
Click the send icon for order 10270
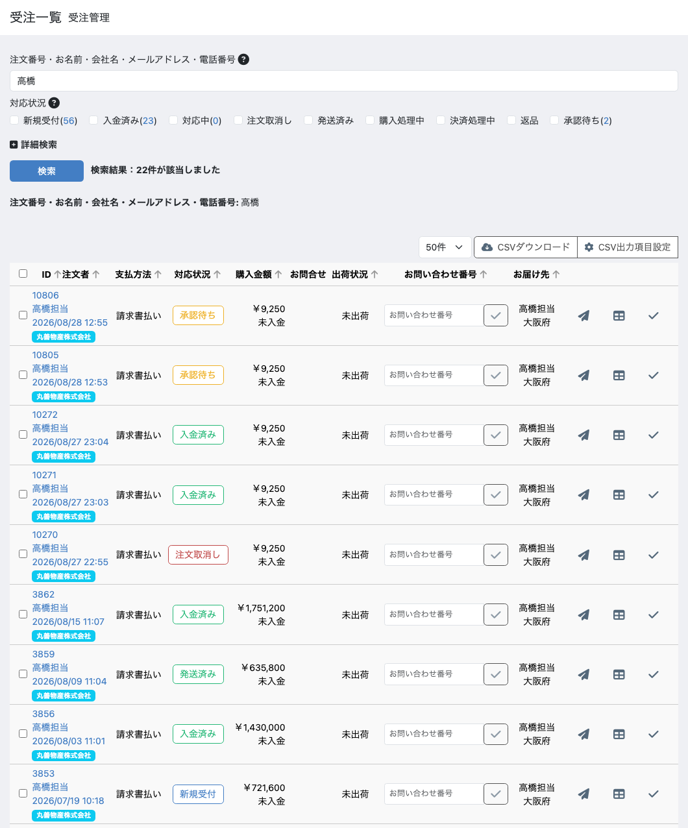coord(584,555)
